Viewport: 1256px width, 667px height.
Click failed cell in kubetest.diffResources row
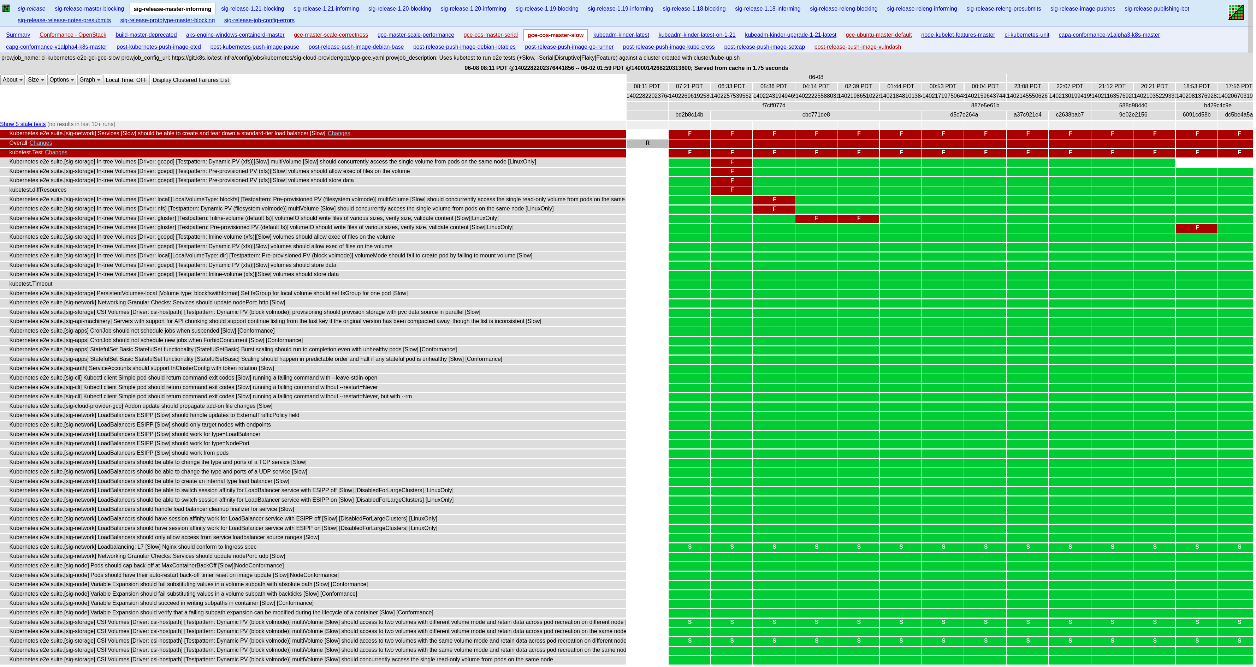731,190
